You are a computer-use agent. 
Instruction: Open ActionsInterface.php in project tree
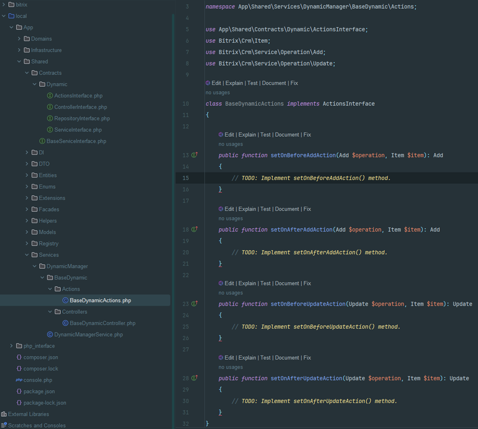(79, 96)
